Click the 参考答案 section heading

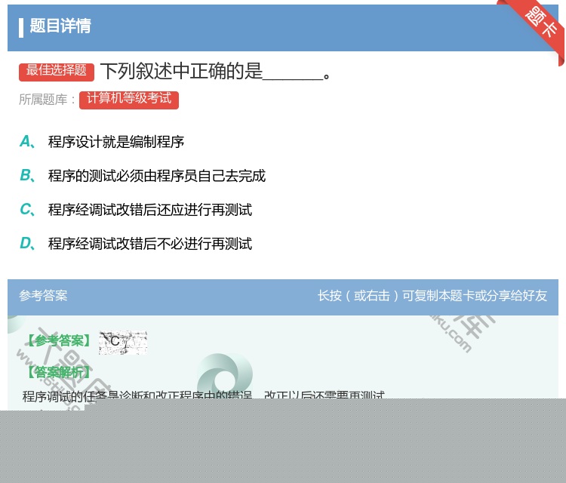click(x=43, y=296)
